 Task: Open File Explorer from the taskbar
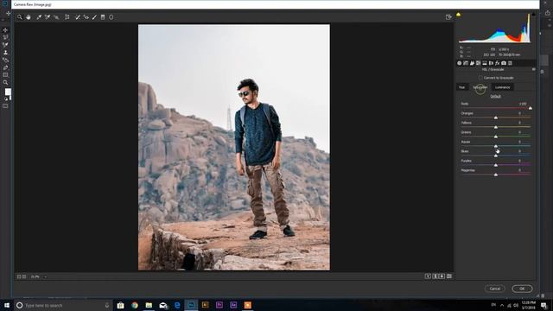(x=149, y=305)
